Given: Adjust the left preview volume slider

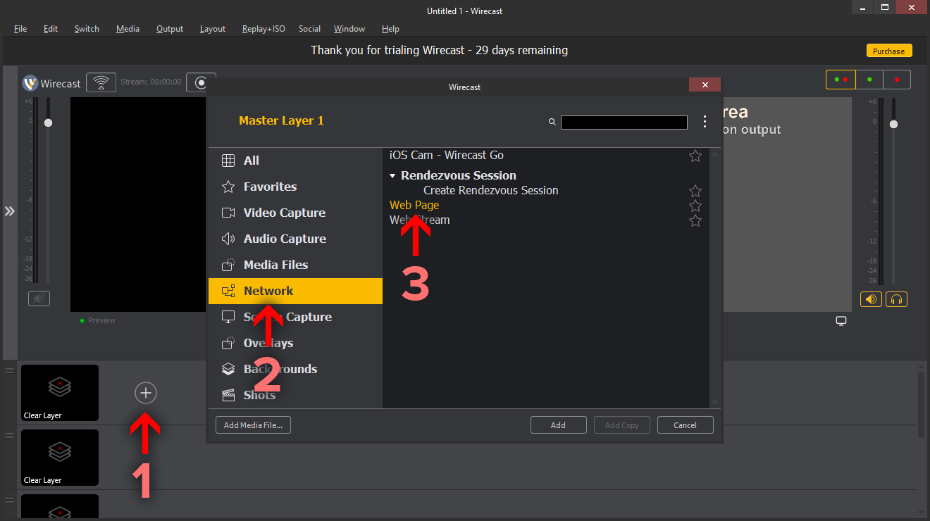Looking at the screenshot, I should pyautogui.click(x=48, y=123).
